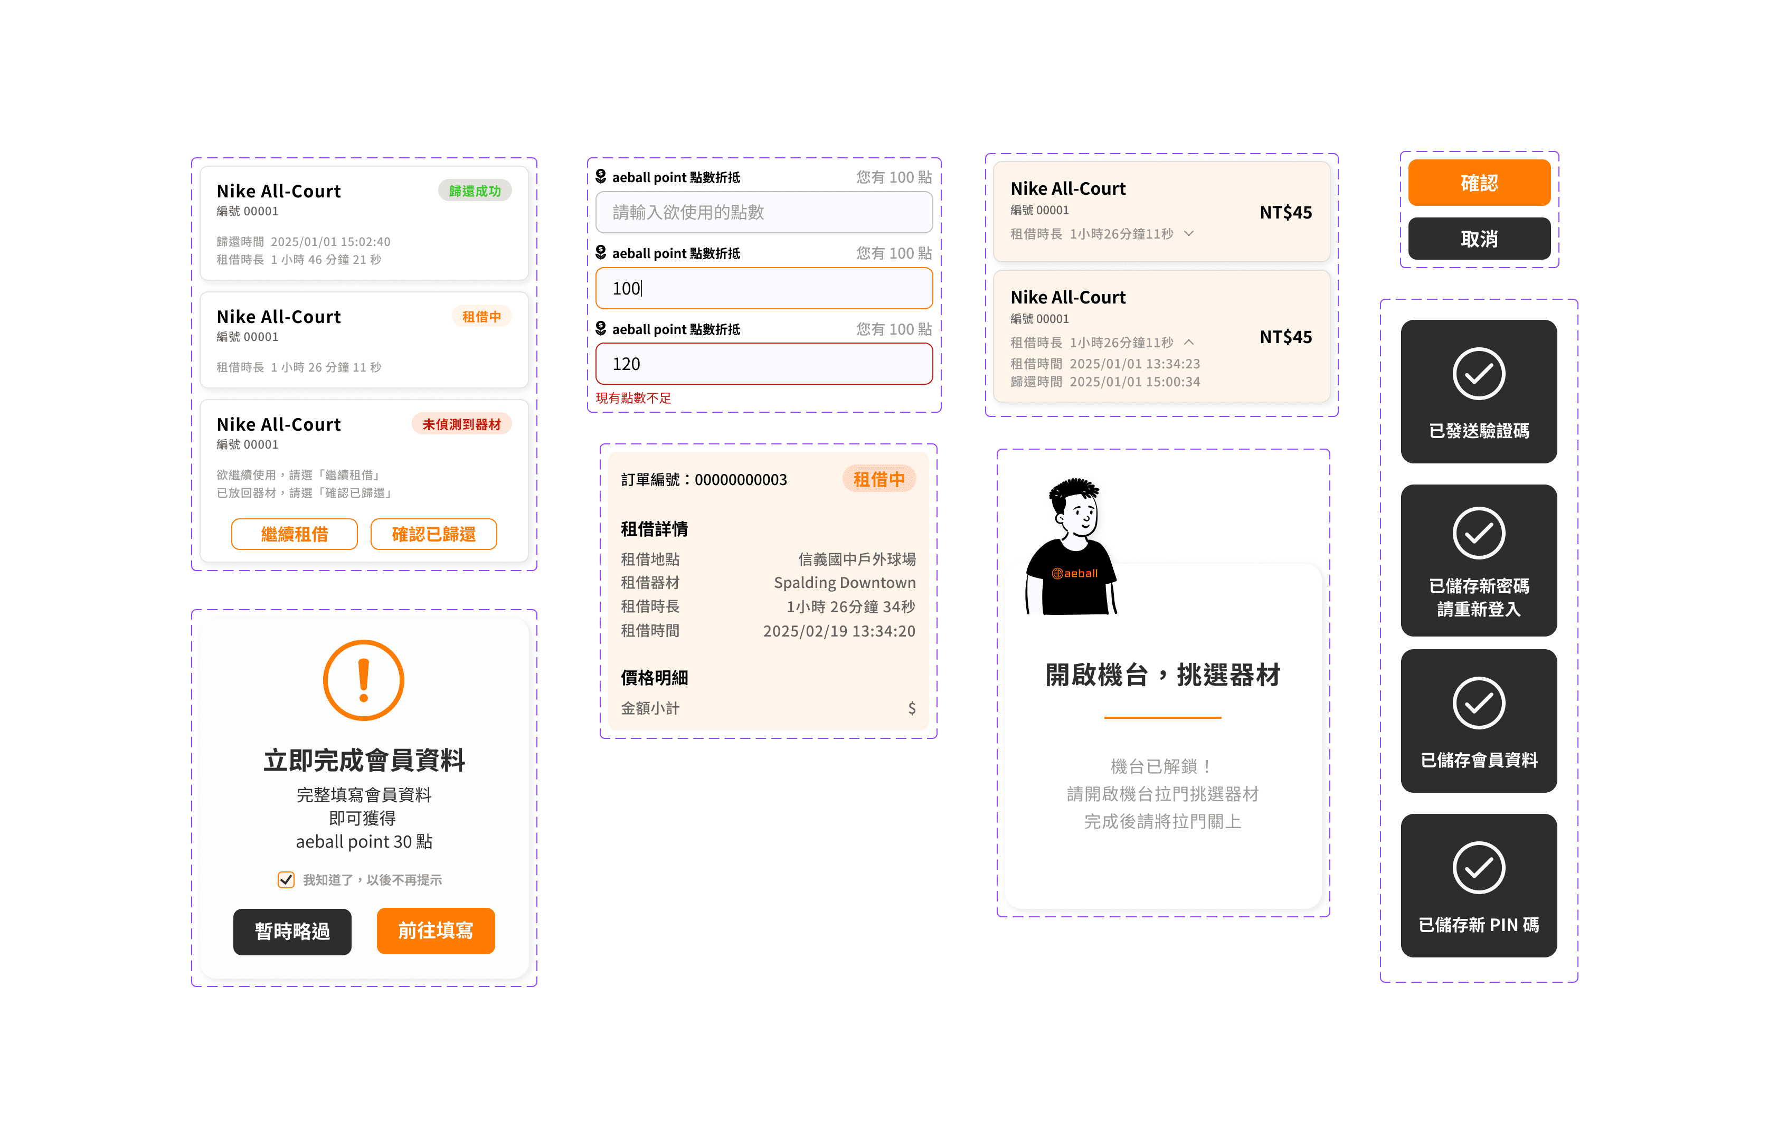Expand rental duration chevron on first NT$45 card
1778x1139 pixels.
[1188, 234]
